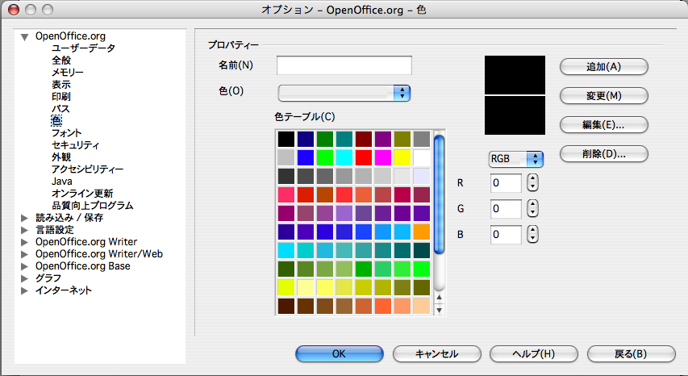
Task: Pick the cyan swatch in second row
Action: coord(344,157)
